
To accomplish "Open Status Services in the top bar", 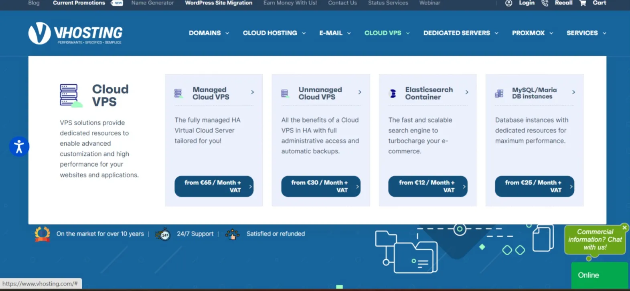I will click(x=388, y=3).
